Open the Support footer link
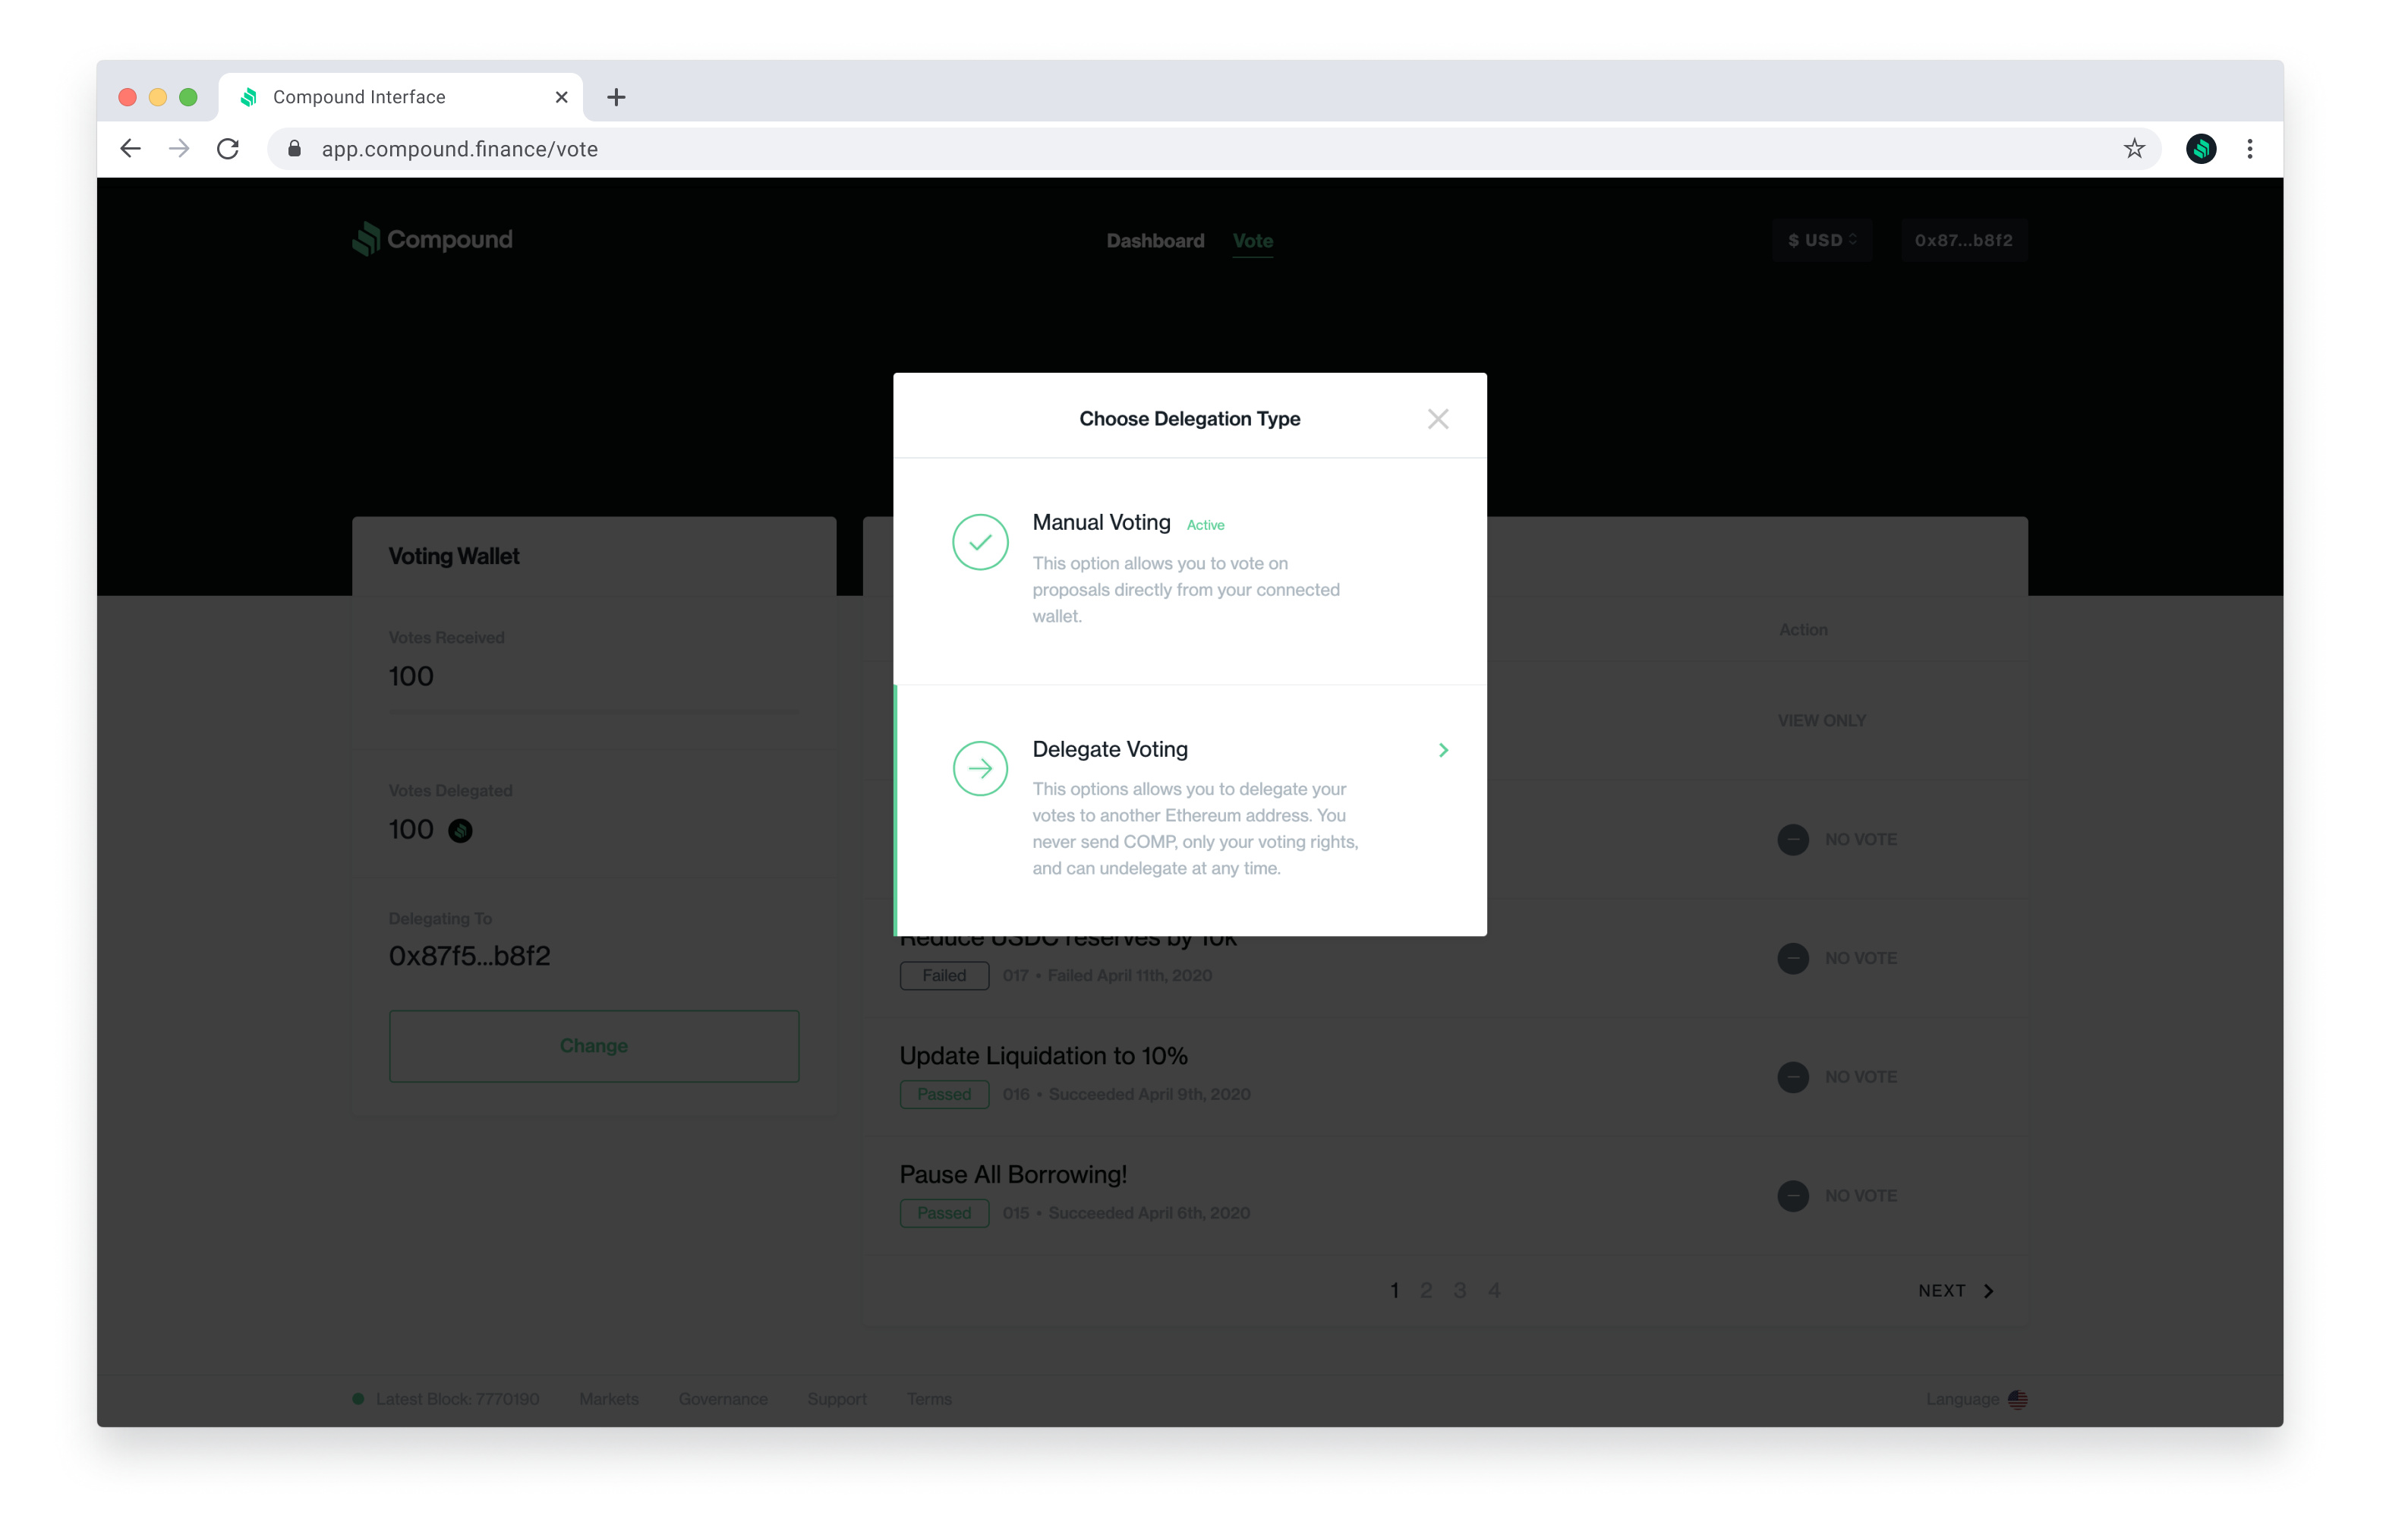Screen dimensions: 2408x1538 click(x=837, y=1399)
